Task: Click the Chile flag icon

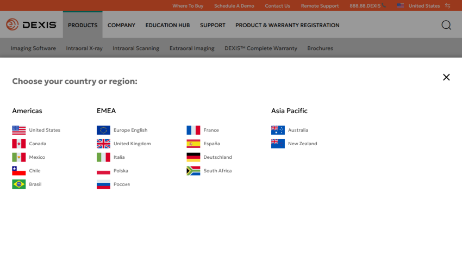Action: tap(19, 171)
